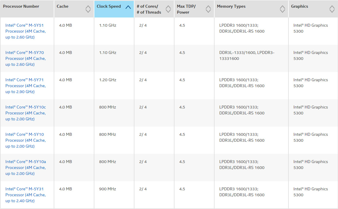
Task: Sort by # of Cores/Threads arrows
Action: click(x=168, y=9)
